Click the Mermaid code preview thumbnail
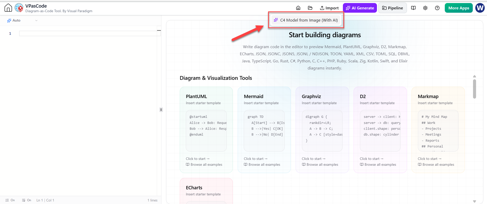This screenshot has width=487, height=204. click(264, 131)
